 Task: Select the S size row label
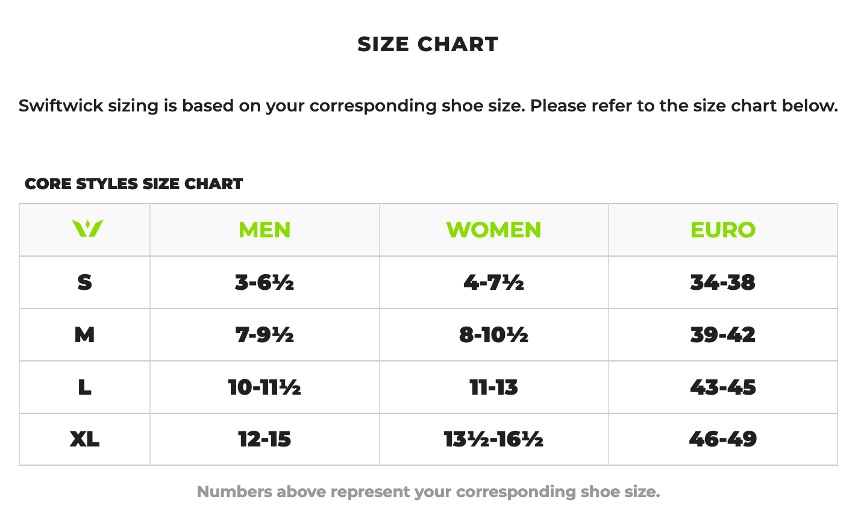click(x=84, y=283)
